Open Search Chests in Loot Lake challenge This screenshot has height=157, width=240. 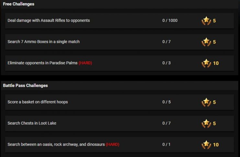click(x=120, y=123)
